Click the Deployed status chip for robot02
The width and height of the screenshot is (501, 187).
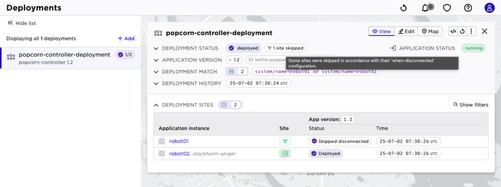tap(325, 153)
